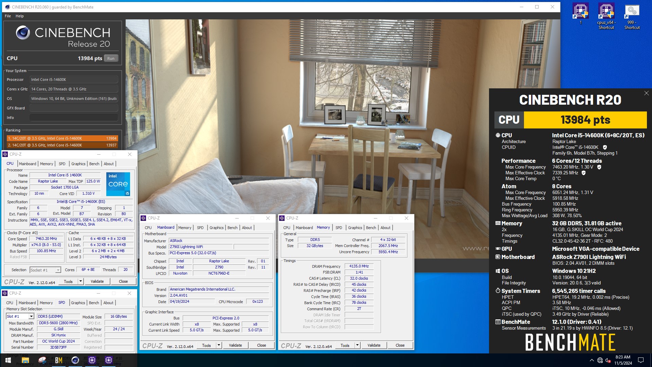Open the BenchMate BM taskbar icon

(58, 360)
